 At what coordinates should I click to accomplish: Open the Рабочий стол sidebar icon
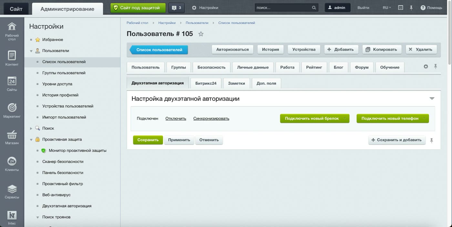12,27
